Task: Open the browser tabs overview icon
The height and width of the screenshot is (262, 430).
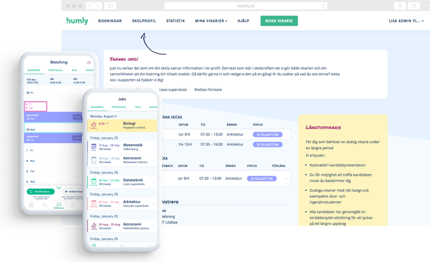Action: (414, 6)
